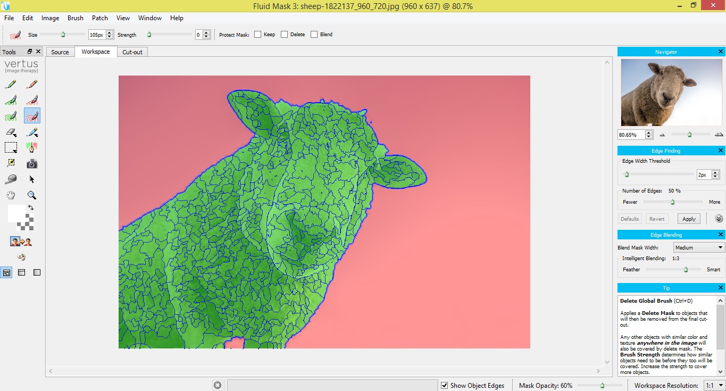Click the Revert button
The width and height of the screenshot is (726, 391).
tap(657, 219)
